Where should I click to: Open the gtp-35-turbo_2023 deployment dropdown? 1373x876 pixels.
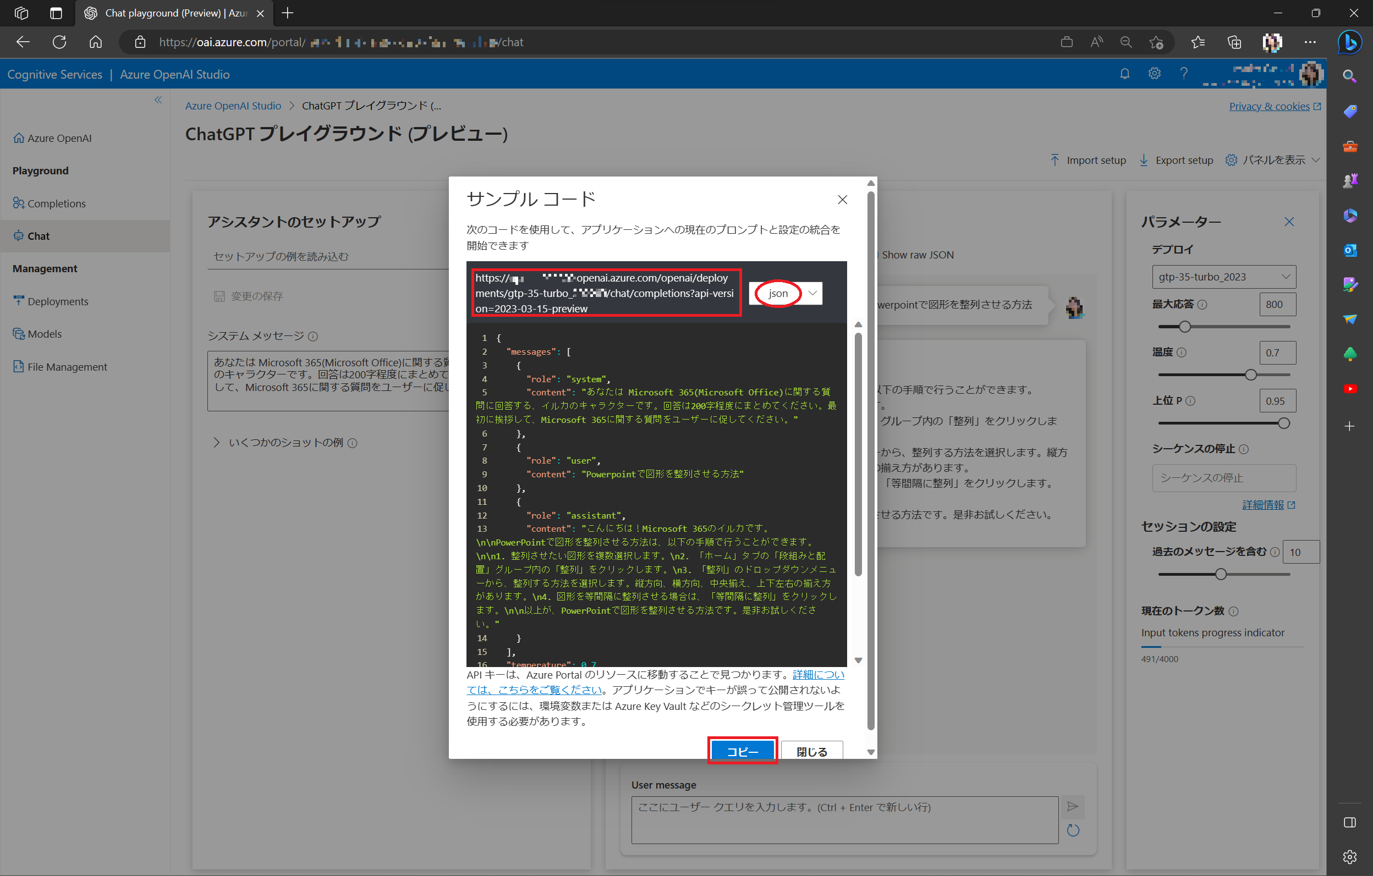(x=1223, y=277)
